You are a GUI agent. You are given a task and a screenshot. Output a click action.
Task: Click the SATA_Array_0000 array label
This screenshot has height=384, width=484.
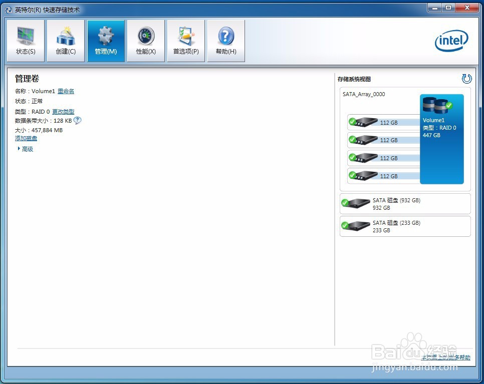tap(364, 95)
